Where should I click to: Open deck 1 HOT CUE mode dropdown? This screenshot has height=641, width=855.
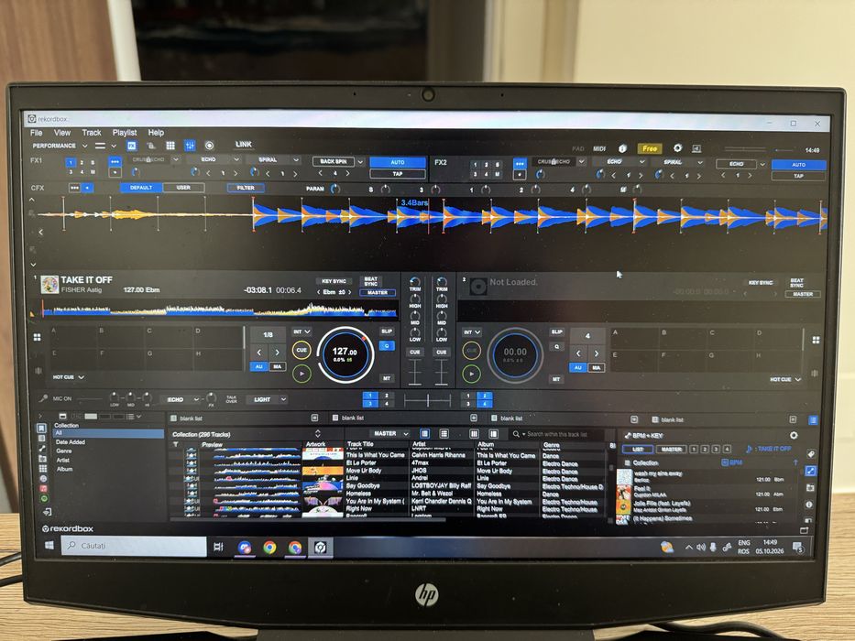(82, 377)
